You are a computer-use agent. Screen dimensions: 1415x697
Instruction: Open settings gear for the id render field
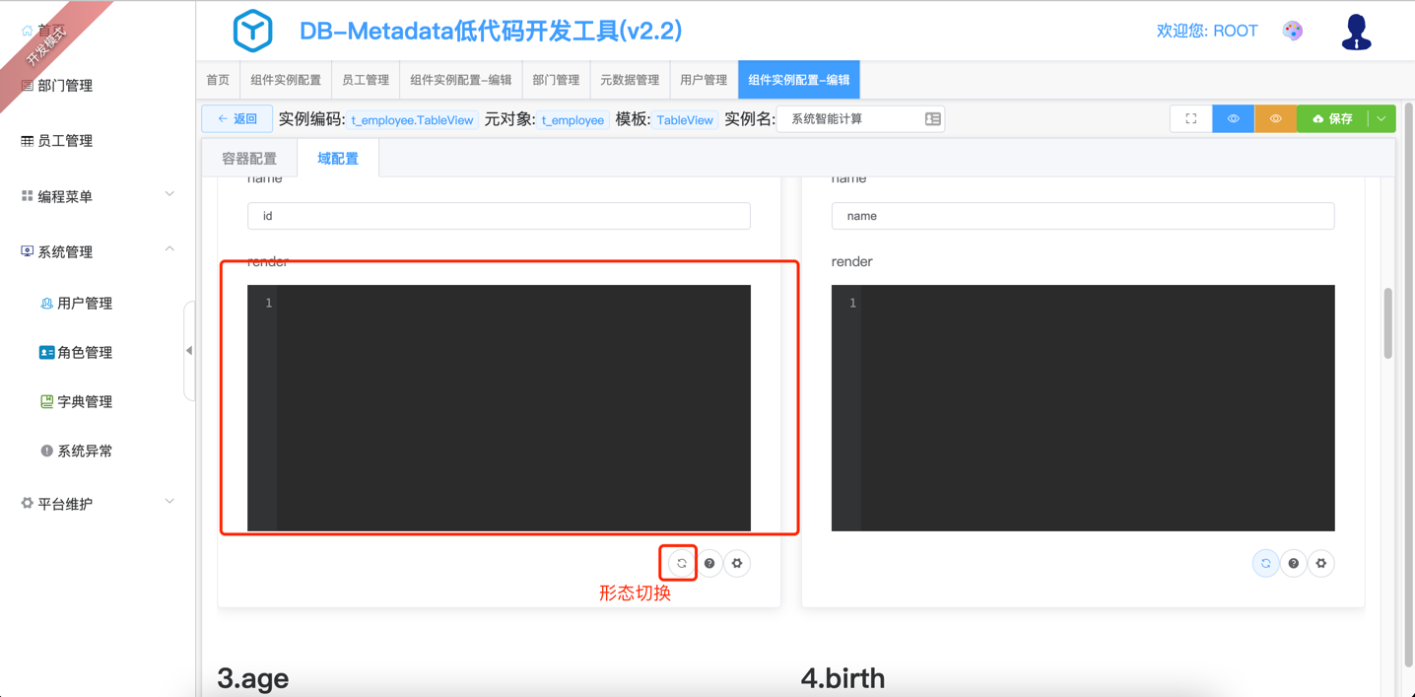pos(737,564)
